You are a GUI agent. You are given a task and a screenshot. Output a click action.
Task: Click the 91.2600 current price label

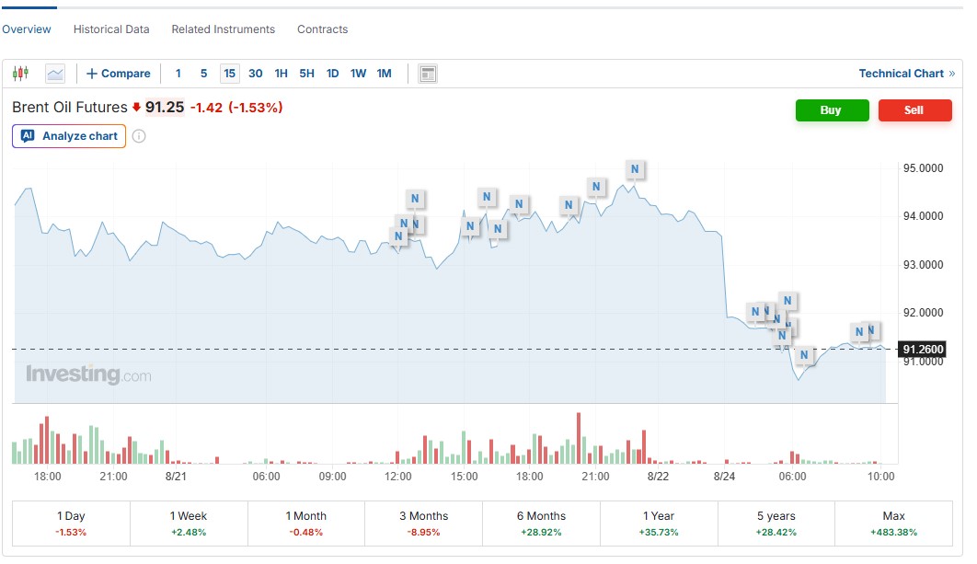click(923, 349)
